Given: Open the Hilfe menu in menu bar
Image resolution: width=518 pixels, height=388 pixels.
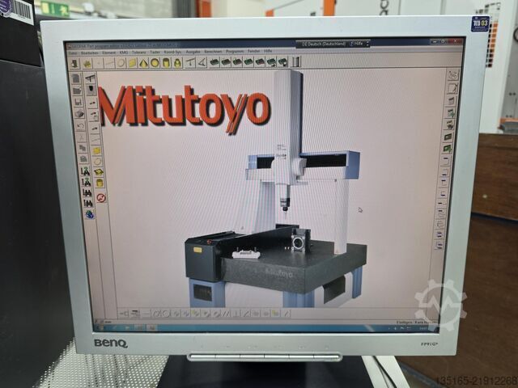Looking at the screenshot, I should point(268,52).
